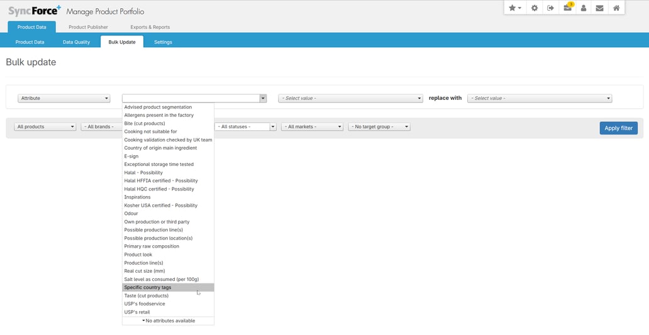The height and width of the screenshot is (335, 649).
Task: Choose the Odour attribute
Action: (x=168, y=214)
